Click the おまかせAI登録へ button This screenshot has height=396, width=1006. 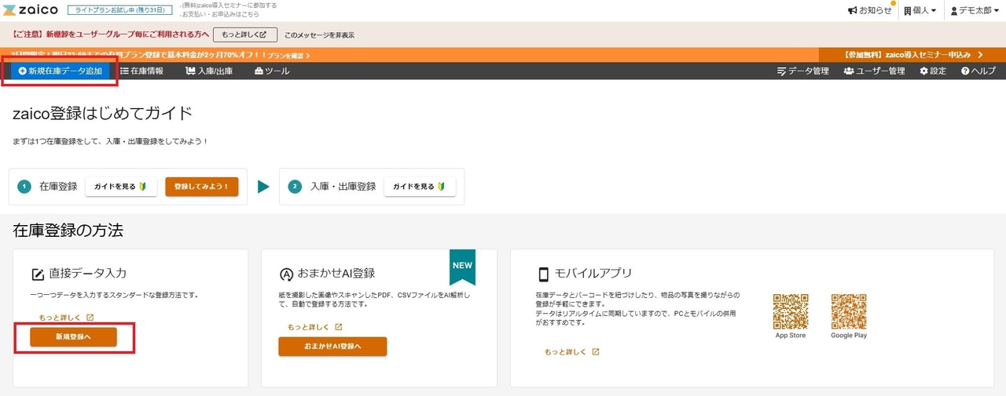(x=332, y=346)
